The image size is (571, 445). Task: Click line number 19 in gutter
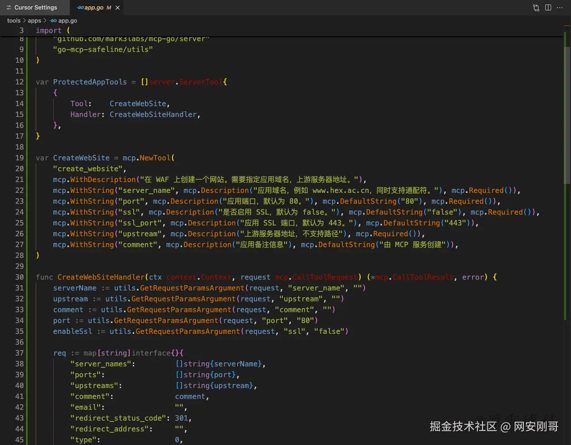19,158
